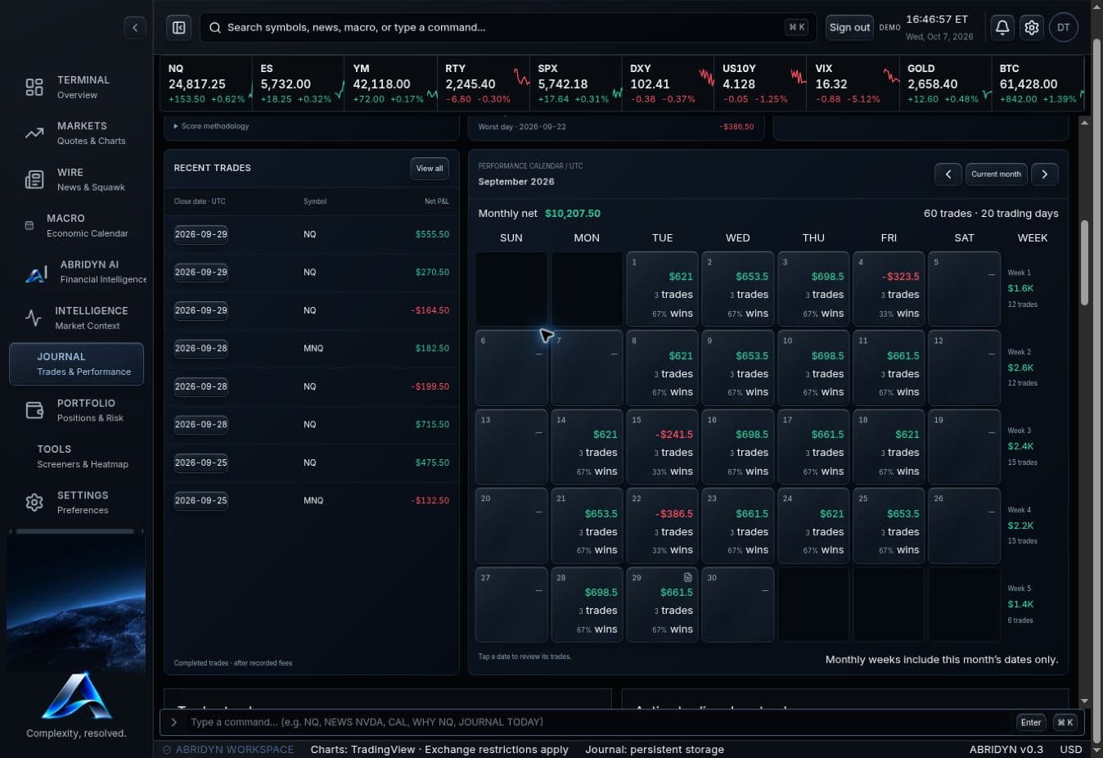
Task: Open the September 4 calendar day
Action: tap(889, 290)
